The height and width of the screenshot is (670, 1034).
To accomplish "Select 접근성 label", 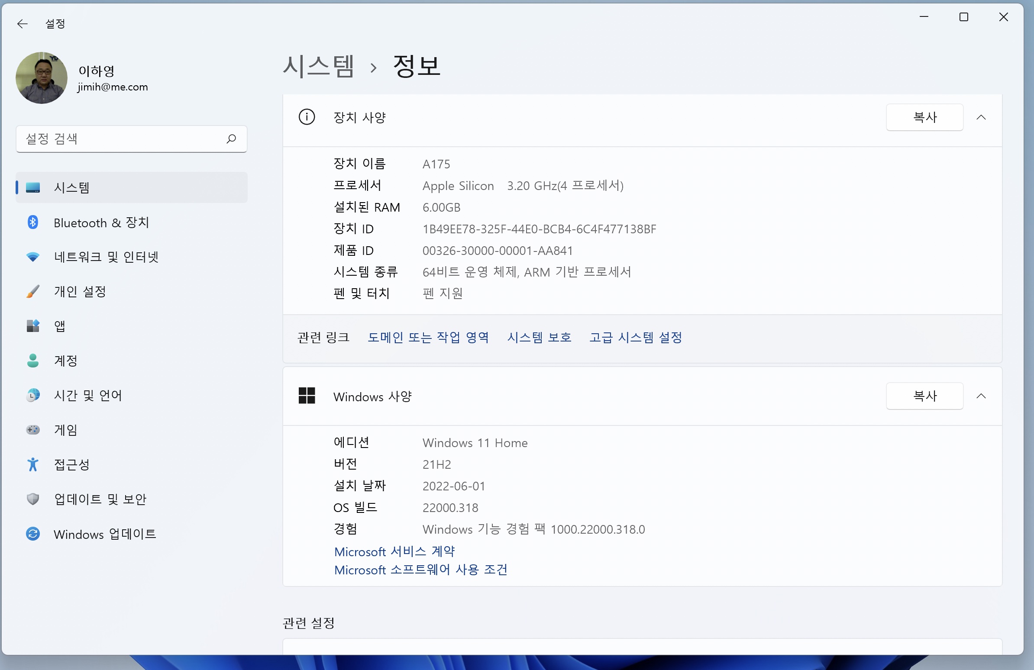I will (x=72, y=464).
